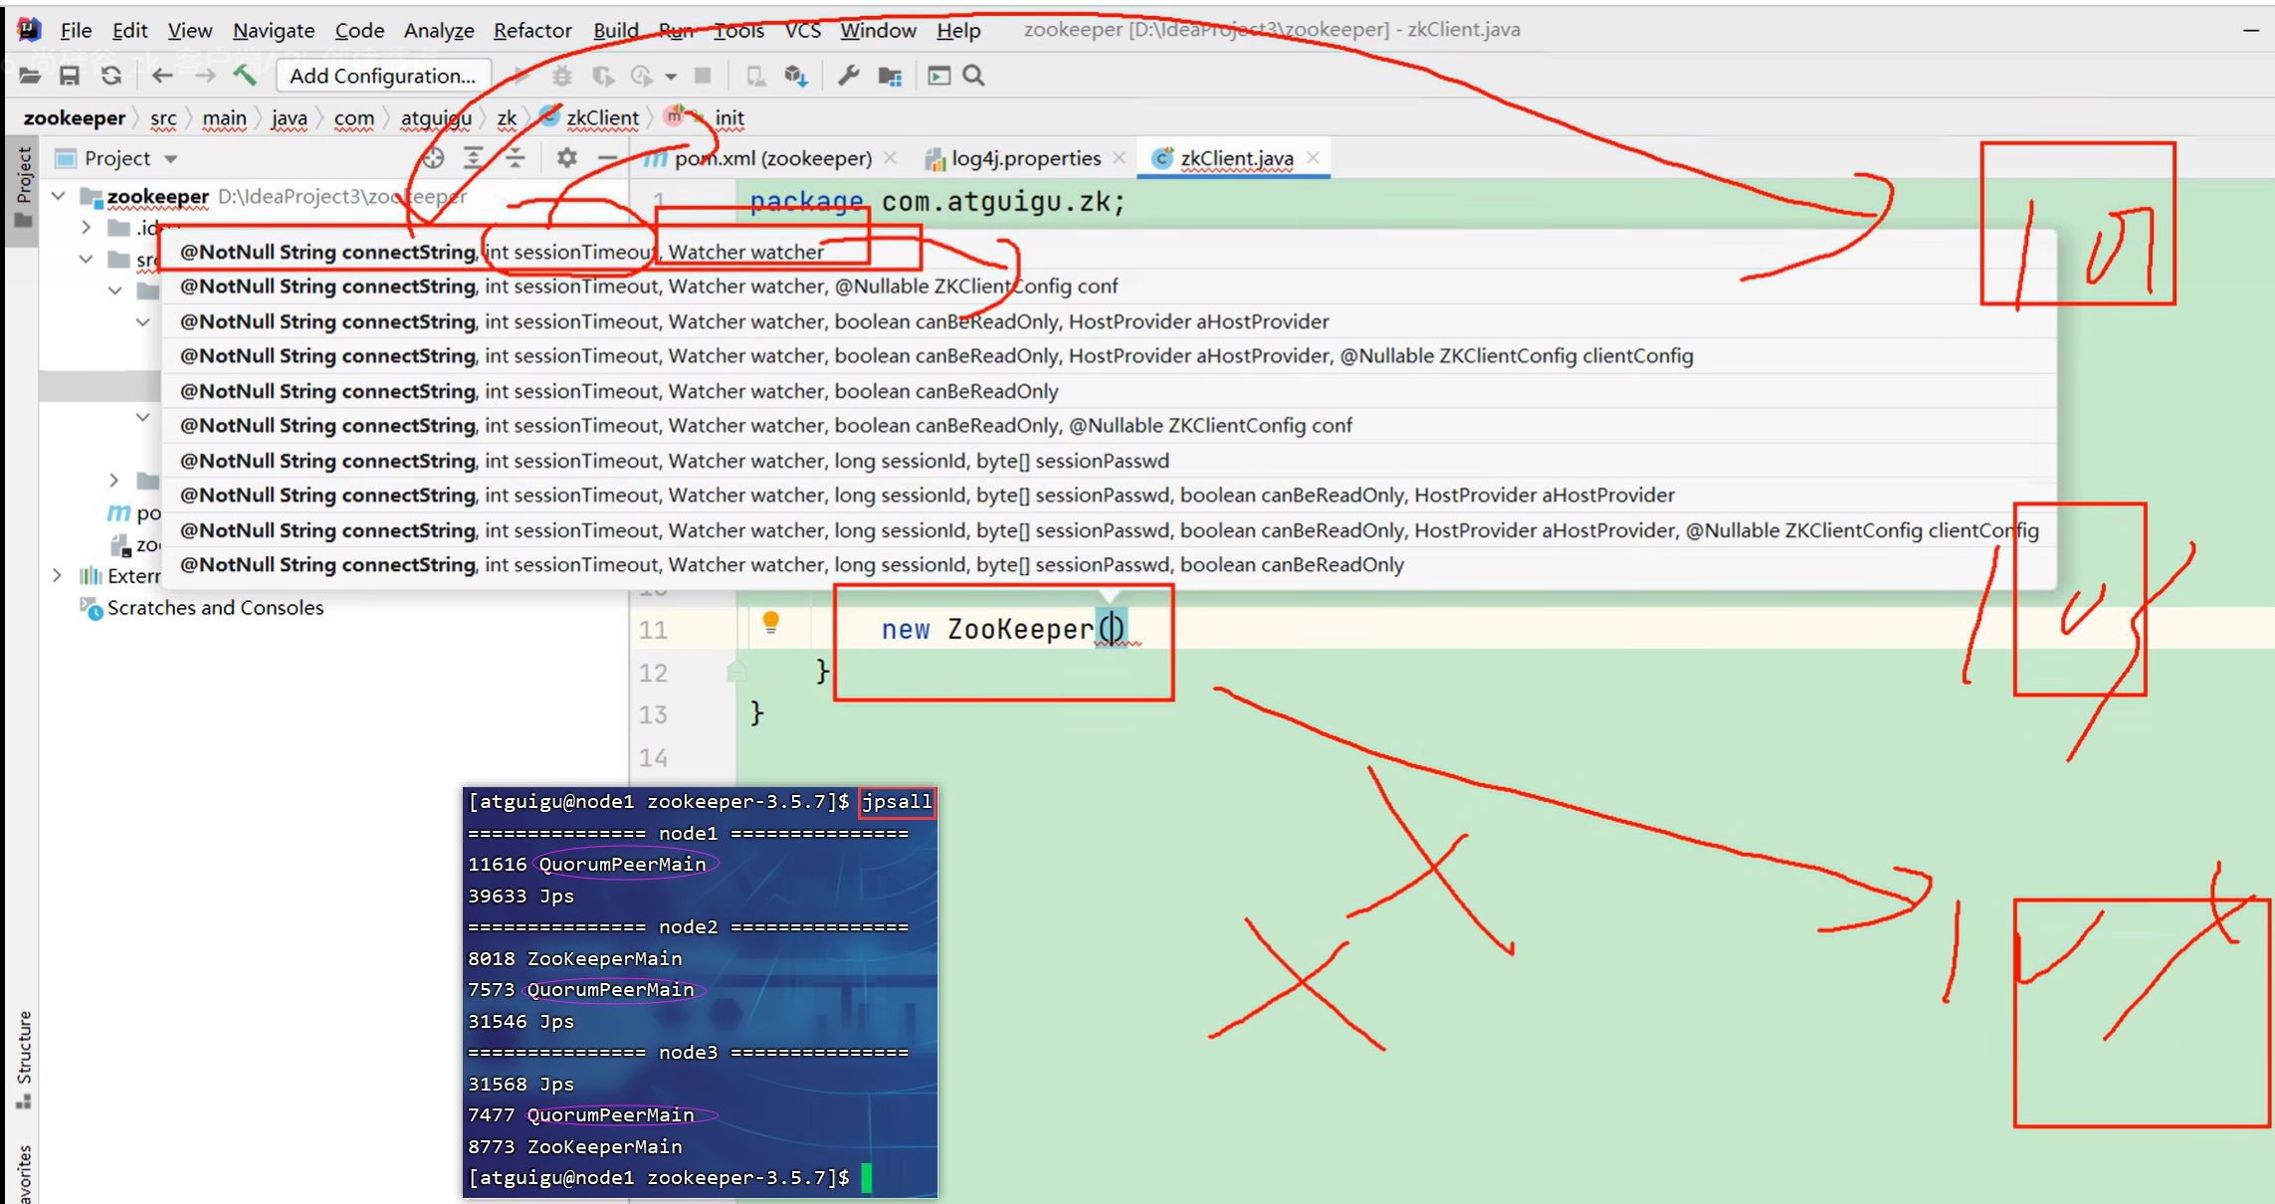Open Add Configuration dropdown
The image size is (2275, 1204).
[x=383, y=76]
